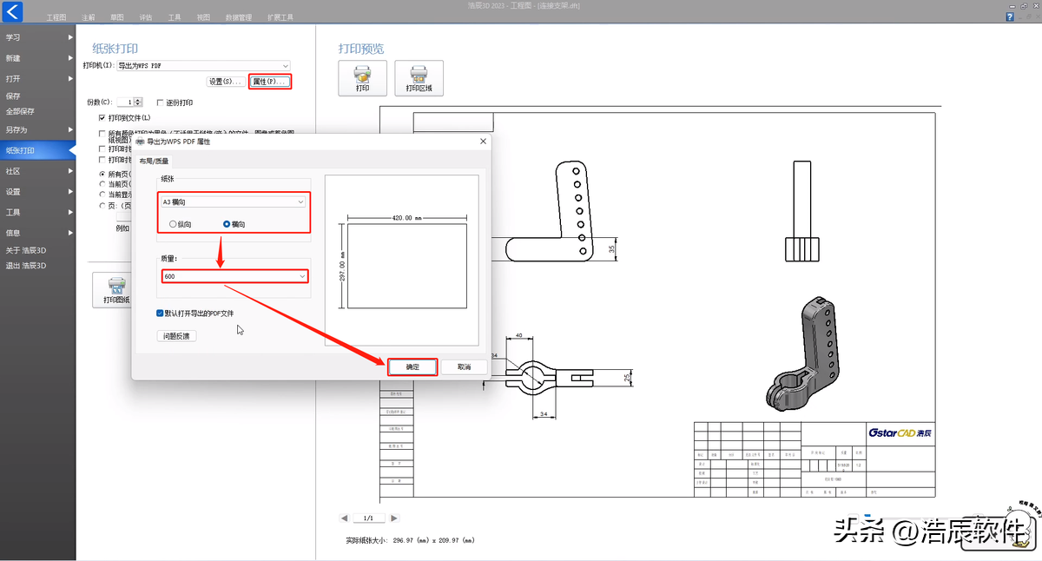
Task: Click the 1/1 page indicator
Action: tap(369, 518)
